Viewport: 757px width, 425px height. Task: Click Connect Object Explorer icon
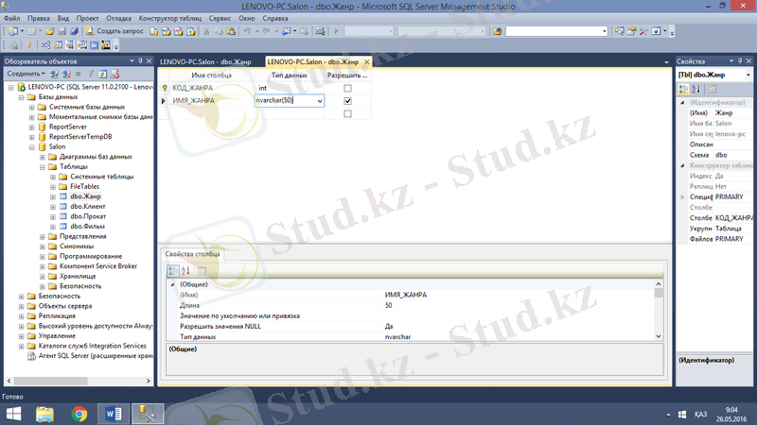pyautogui.click(x=54, y=75)
